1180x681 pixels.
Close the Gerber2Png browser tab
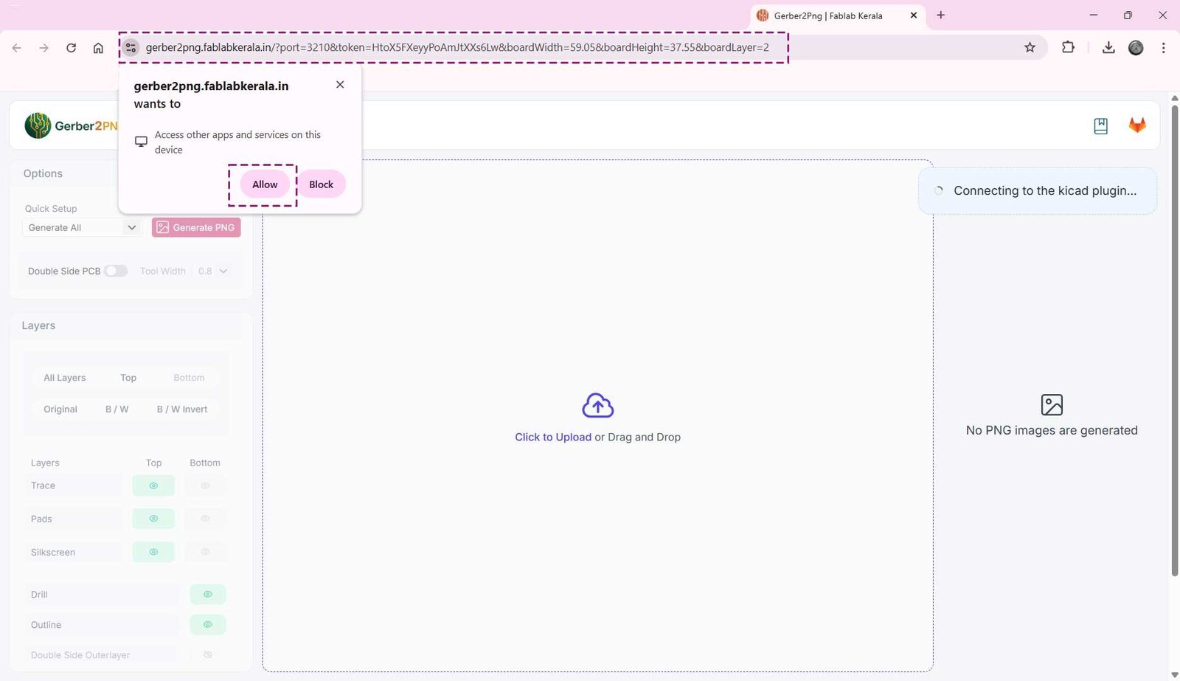pos(913,15)
